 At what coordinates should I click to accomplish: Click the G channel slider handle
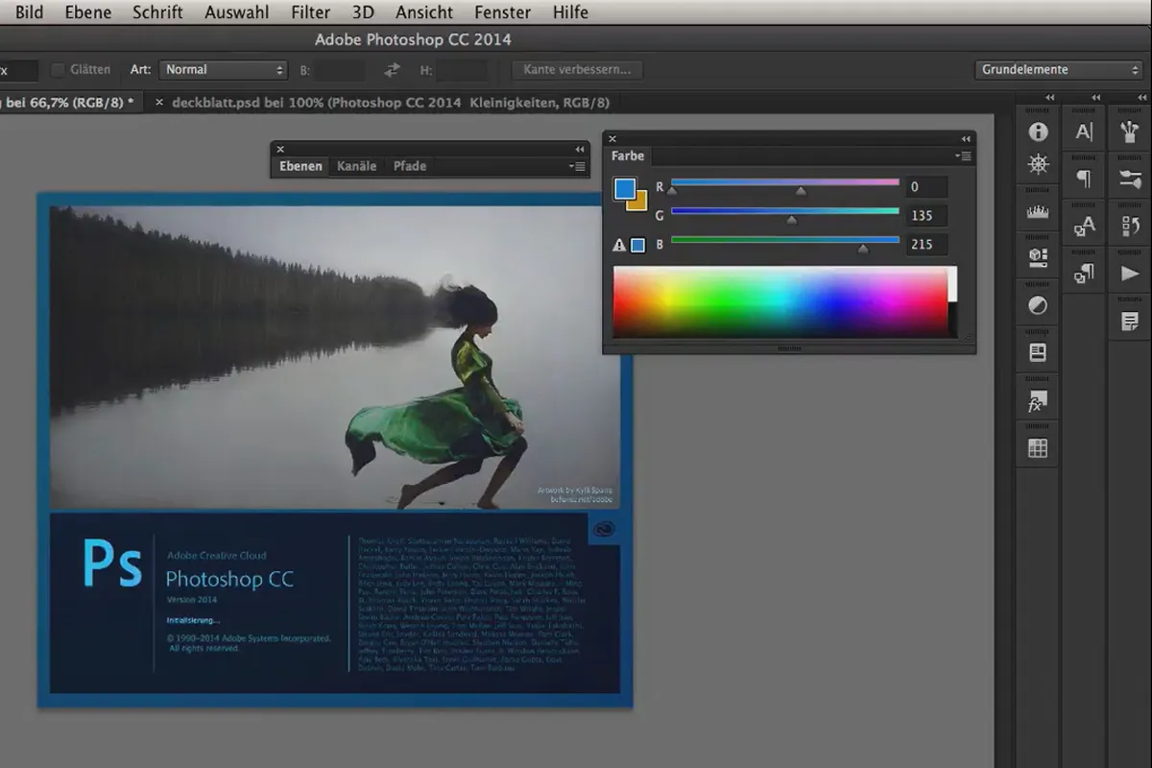pyautogui.click(x=791, y=220)
